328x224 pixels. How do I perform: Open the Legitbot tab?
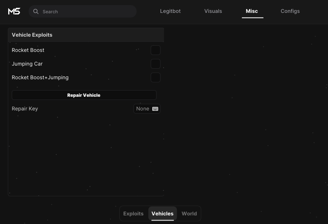point(170,11)
